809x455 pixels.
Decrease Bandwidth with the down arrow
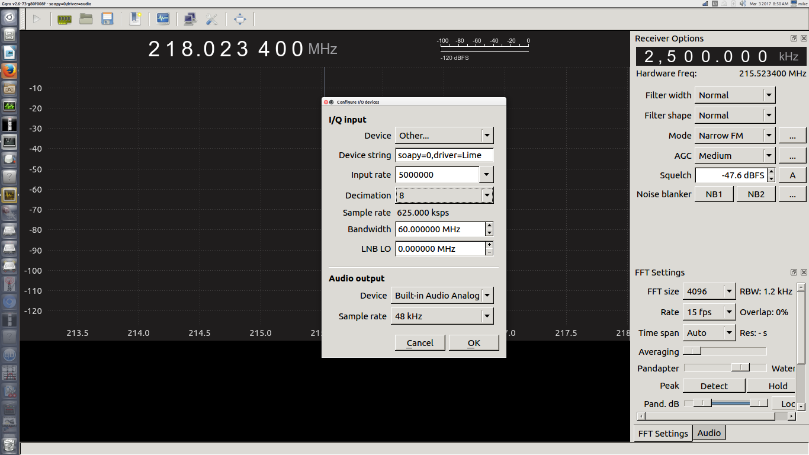pos(489,233)
